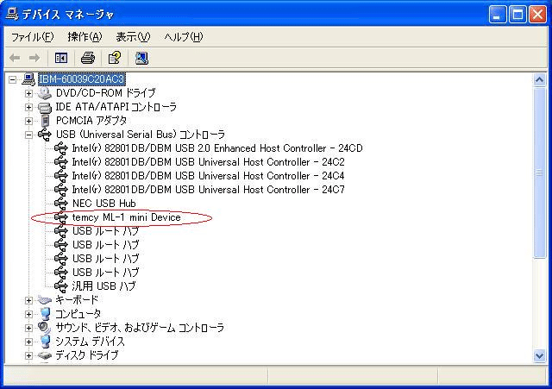Expand the PCMCIA アダプタ node

tap(28, 121)
